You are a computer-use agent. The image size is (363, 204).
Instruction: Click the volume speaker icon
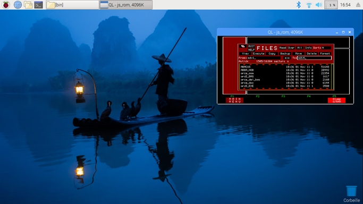(318, 5)
